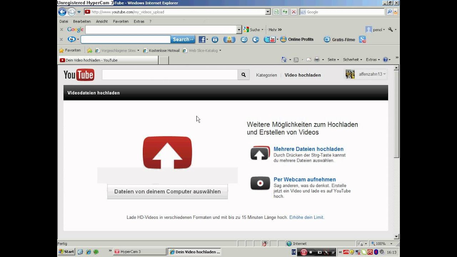Screen dimensions: 457x257
Task: Open the Seite dropdown menu
Action: coord(333,60)
